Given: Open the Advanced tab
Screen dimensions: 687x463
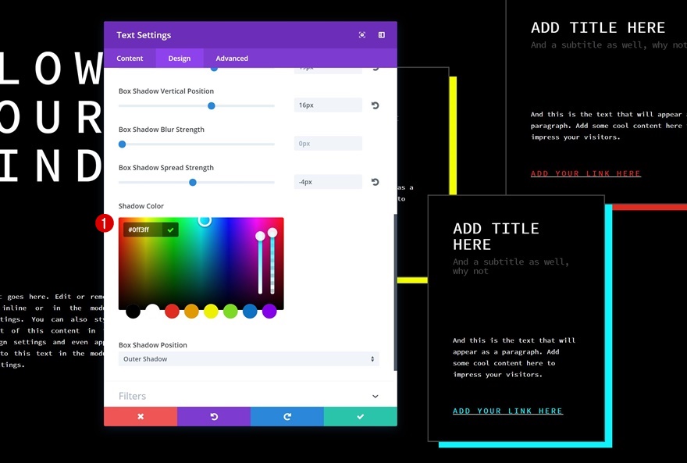Looking at the screenshot, I should [232, 59].
